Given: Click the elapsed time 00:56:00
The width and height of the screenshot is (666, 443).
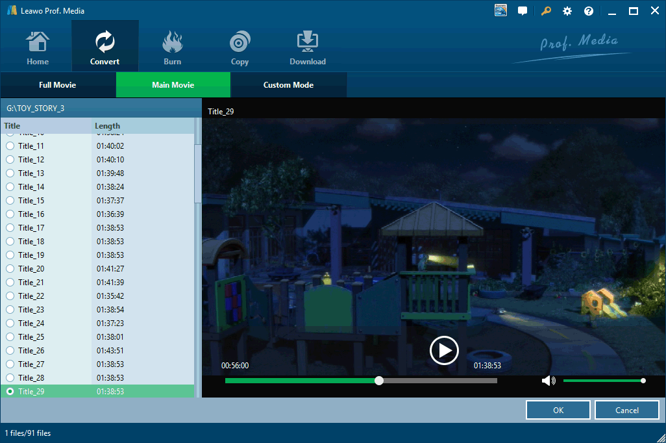Looking at the screenshot, I should [235, 366].
